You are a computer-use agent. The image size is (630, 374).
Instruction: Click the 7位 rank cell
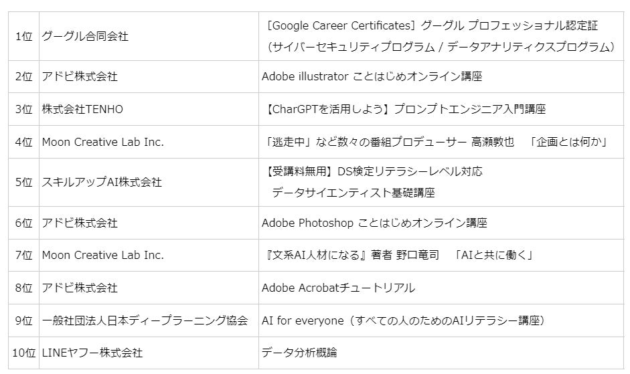tap(23, 255)
